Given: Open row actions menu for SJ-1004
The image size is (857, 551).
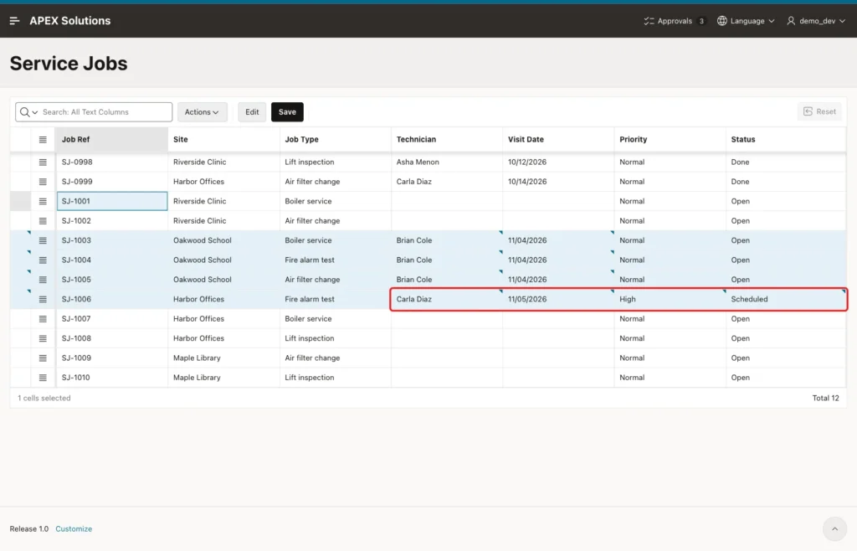Looking at the screenshot, I should coord(43,260).
